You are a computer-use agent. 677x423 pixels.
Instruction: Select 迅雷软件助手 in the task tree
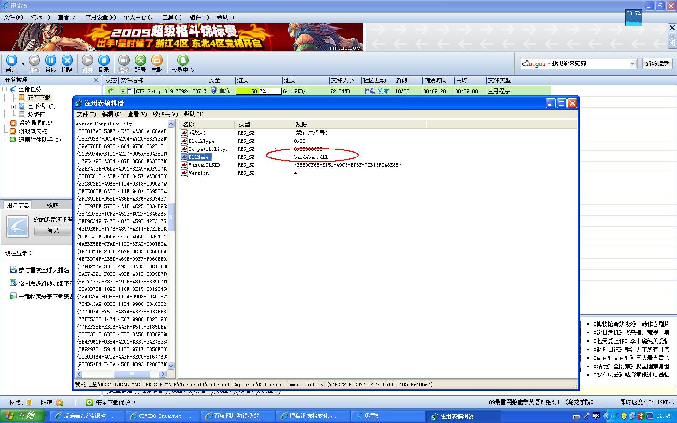40,140
